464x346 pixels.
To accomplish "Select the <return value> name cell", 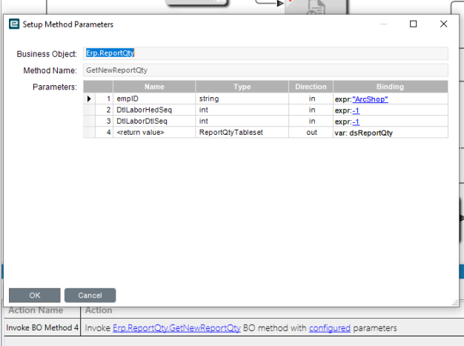I will (x=154, y=132).
